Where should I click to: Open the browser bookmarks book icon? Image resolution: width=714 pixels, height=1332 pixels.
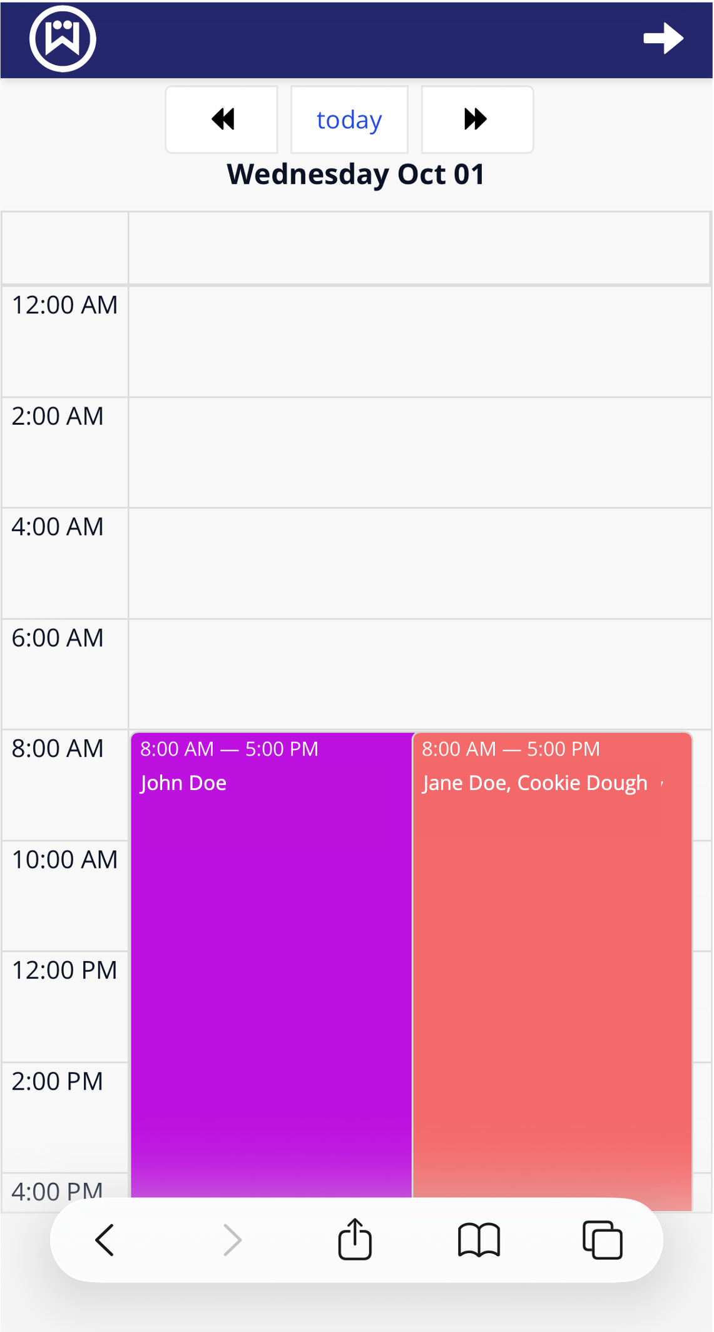click(x=479, y=1240)
